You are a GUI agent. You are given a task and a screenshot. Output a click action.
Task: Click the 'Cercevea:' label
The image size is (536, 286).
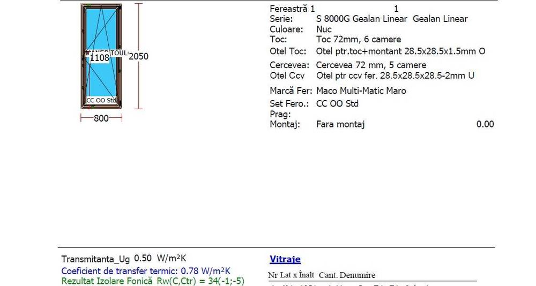289,65
